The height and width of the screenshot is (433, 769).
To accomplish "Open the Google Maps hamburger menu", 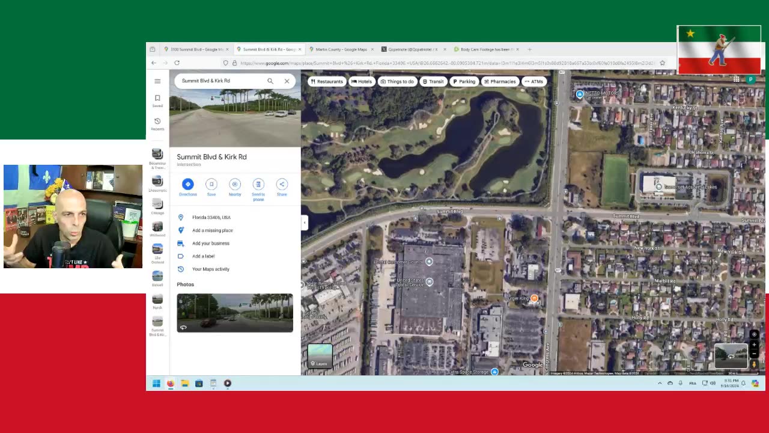I will pos(157,81).
